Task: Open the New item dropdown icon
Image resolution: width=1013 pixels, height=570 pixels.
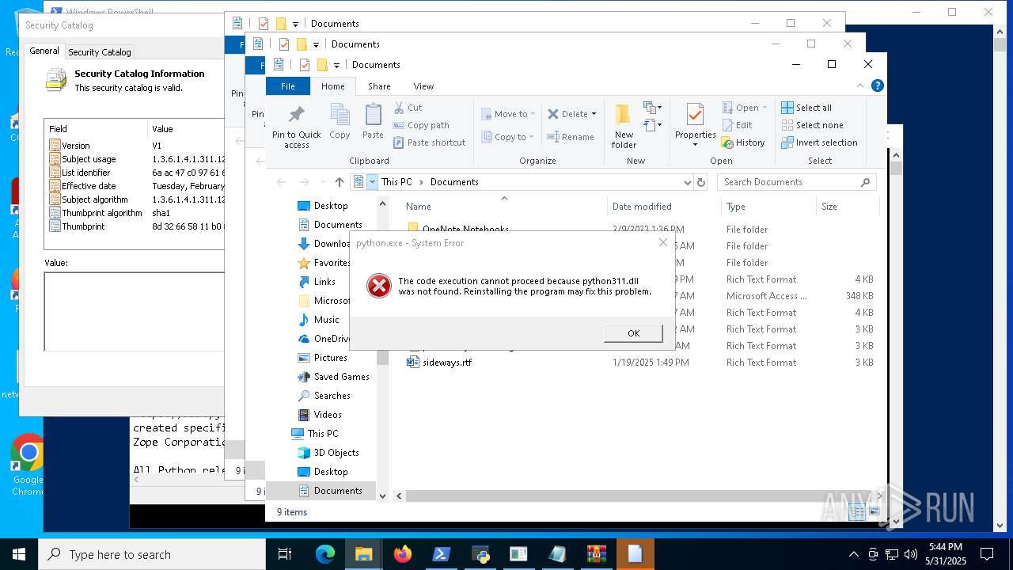Action: [x=652, y=108]
